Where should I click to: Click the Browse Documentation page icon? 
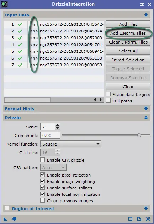(x=139, y=219)
